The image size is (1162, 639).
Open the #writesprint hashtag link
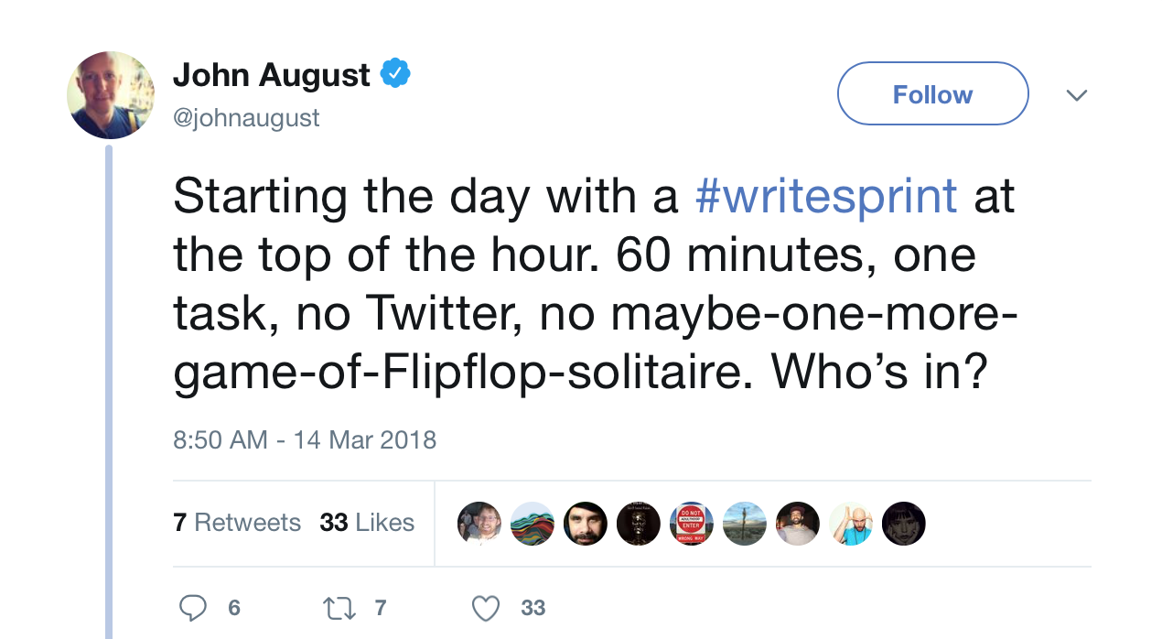(x=826, y=196)
